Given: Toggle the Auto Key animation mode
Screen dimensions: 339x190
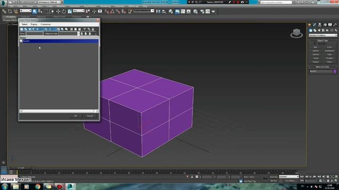Looking at the screenshot, I should pyautogui.click(x=273, y=177).
